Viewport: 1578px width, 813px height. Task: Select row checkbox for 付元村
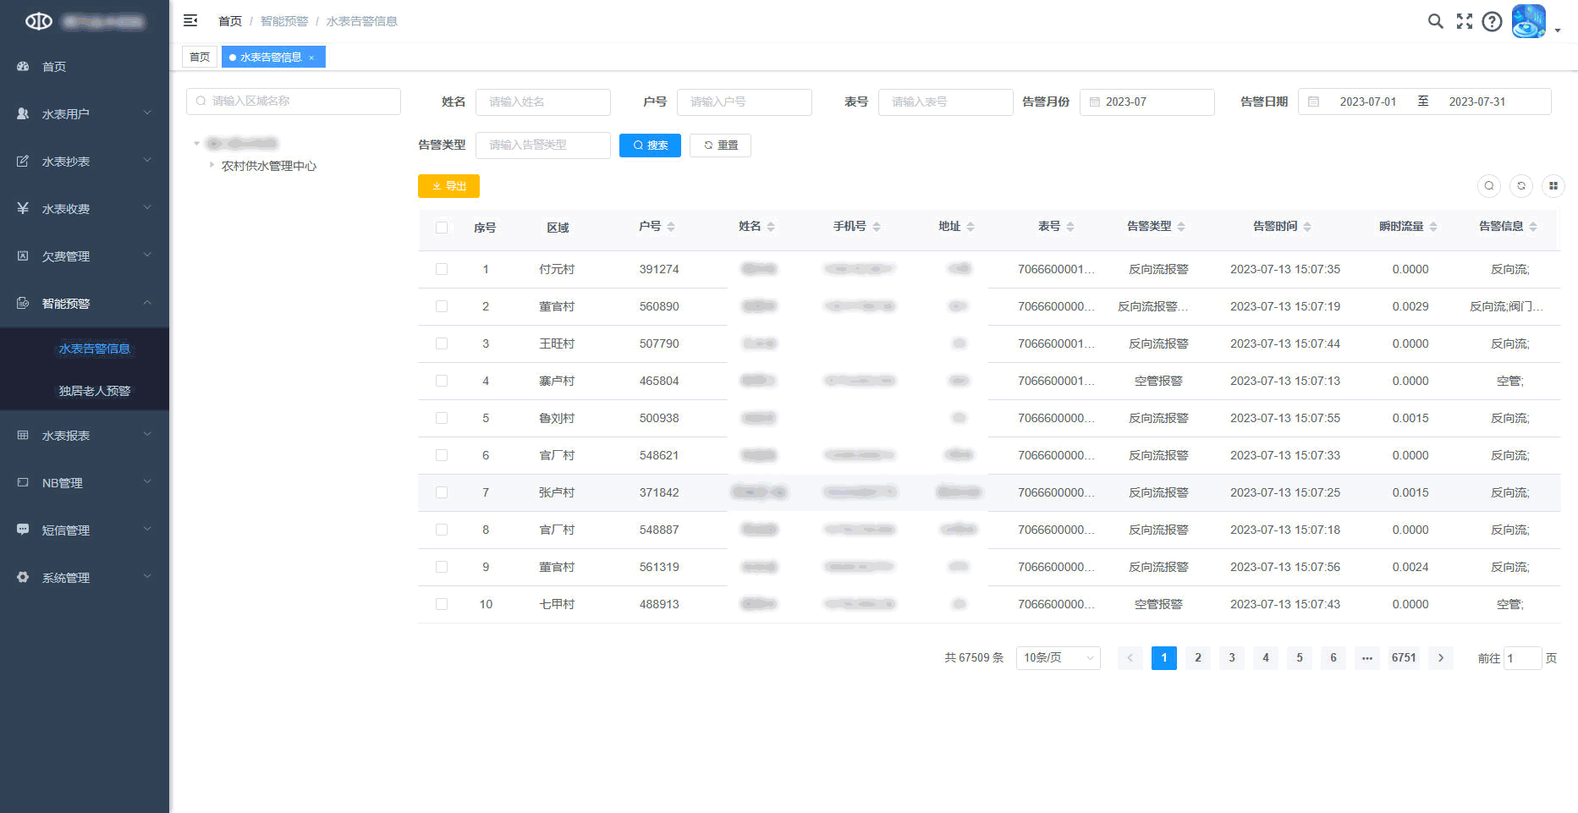click(x=442, y=269)
